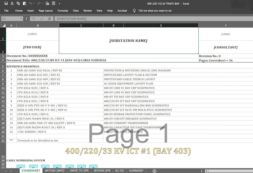Switch to the SWYD TO SPR sheet tab
The width and height of the screenshot is (253, 173).
[x=79, y=170]
